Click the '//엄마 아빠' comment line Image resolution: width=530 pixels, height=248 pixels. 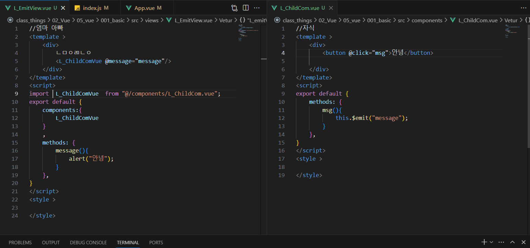point(46,28)
